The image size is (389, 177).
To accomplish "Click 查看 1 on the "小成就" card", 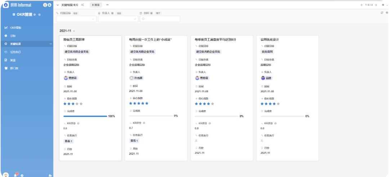I will pos(134,141).
